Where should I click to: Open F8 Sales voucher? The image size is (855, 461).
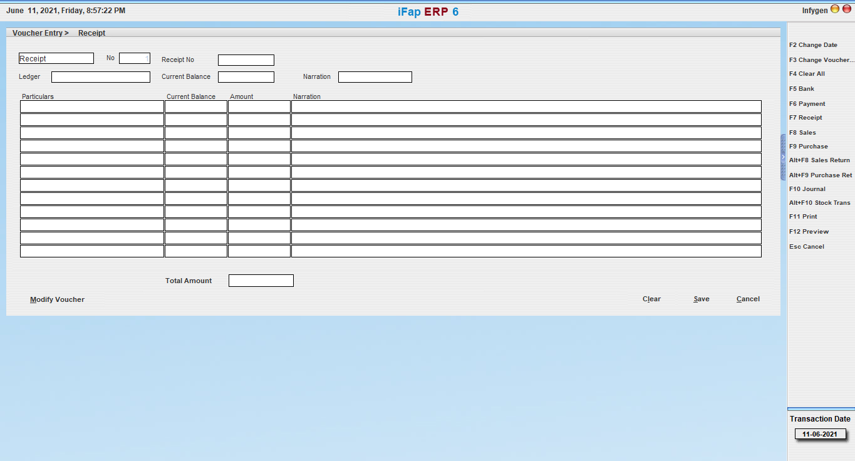tap(802, 133)
